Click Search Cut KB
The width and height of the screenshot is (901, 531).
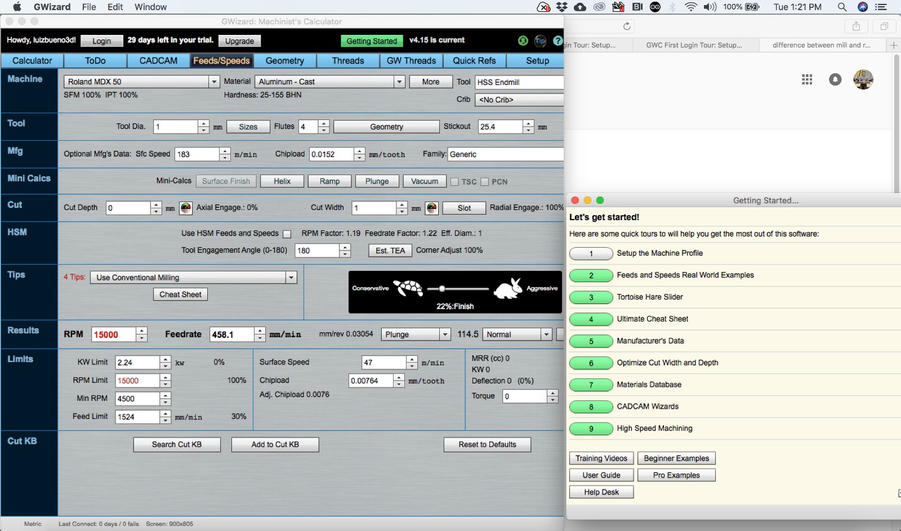click(x=177, y=445)
